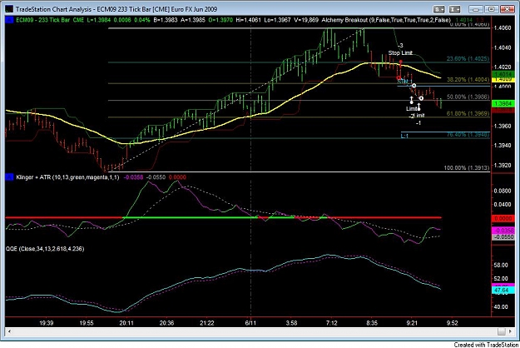Open the interval link I dropdown
The height and width of the screenshot is (348, 520).
click(454, 9)
